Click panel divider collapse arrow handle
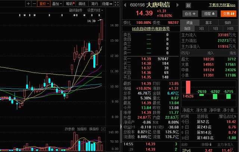The height and width of the screenshot is (152, 239). click(121, 126)
